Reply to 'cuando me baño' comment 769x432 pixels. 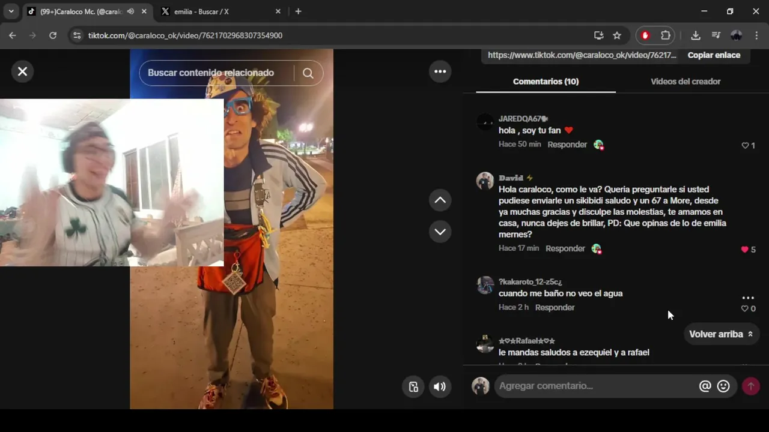555,307
